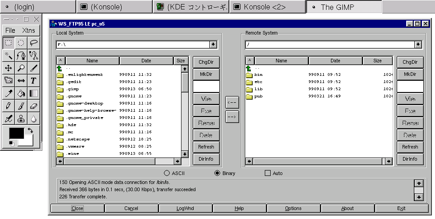
Task: Click local parent directory up-arrow icon
Action: tap(59, 68)
